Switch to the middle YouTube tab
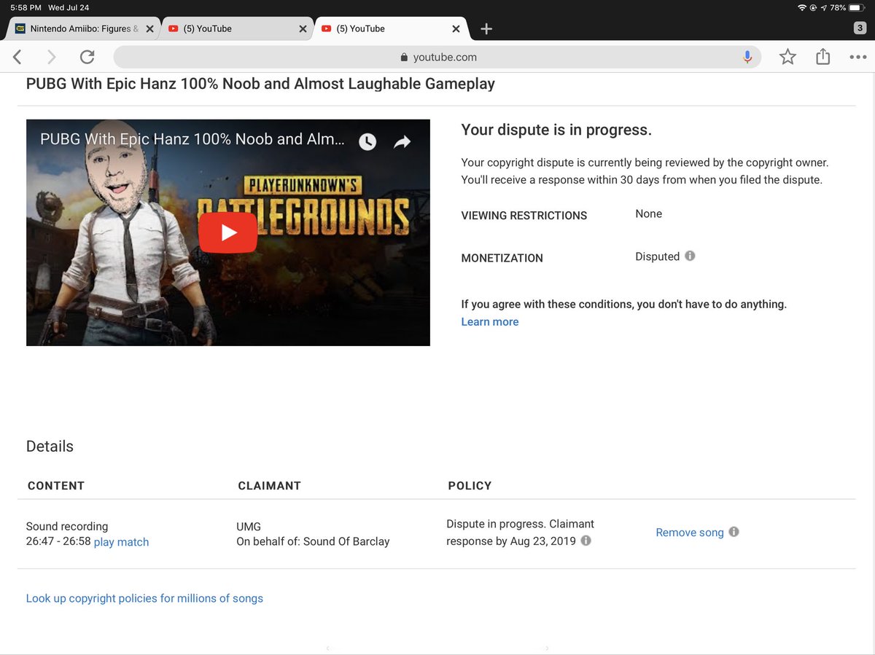Image resolution: width=875 pixels, height=655 pixels. pos(237,28)
